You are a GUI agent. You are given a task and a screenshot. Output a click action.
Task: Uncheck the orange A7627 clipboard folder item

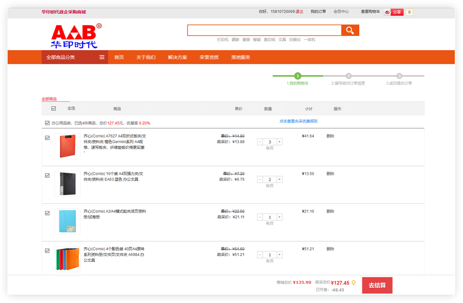tap(48, 137)
